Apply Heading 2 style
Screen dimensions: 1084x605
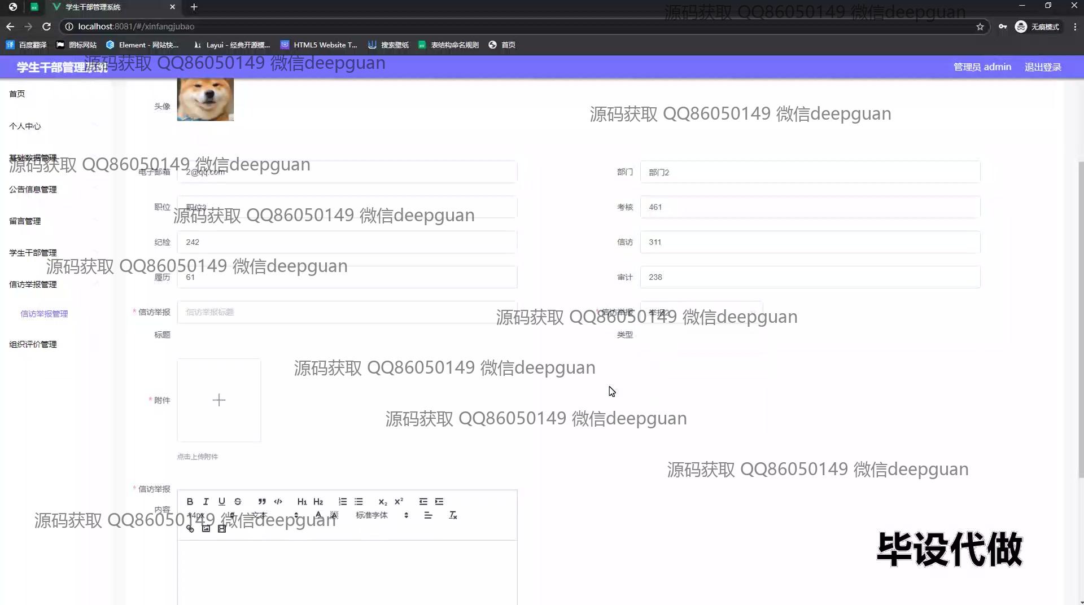pos(318,501)
